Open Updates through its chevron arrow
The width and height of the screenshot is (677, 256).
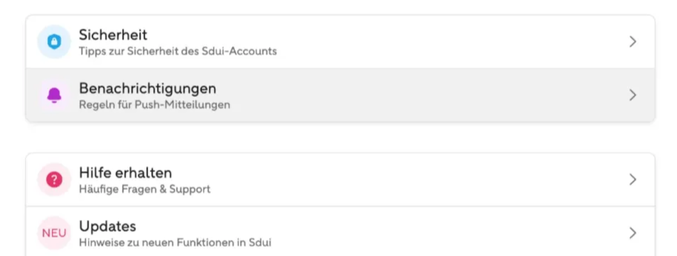click(632, 233)
